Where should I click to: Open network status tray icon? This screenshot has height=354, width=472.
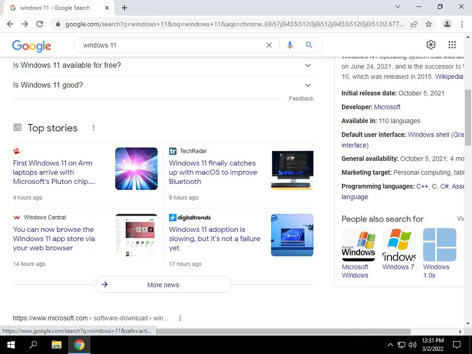[401, 345]
